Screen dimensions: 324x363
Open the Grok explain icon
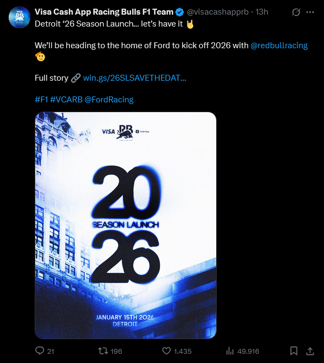(x=296, y=12)
